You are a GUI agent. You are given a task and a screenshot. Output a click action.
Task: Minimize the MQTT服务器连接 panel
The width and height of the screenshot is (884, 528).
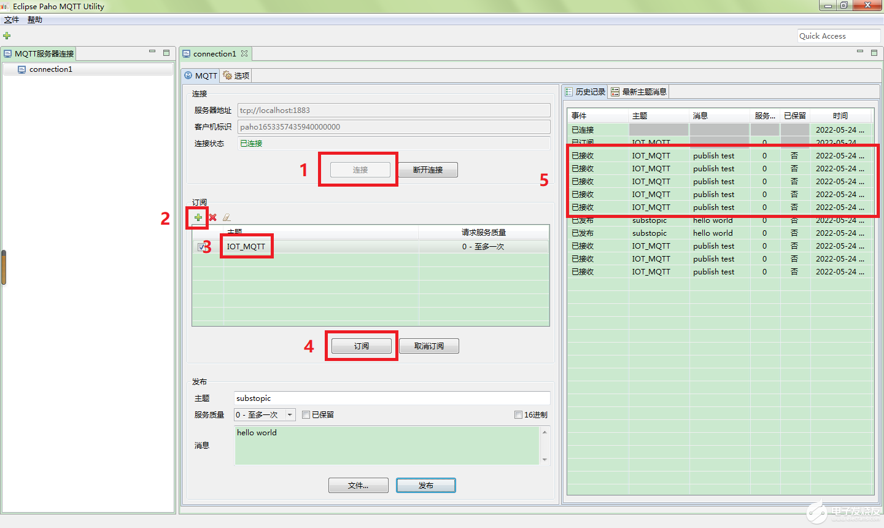[x=152, y=52]
